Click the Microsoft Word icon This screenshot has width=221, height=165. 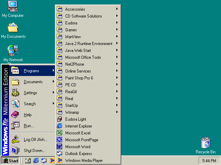click(59, 146)
